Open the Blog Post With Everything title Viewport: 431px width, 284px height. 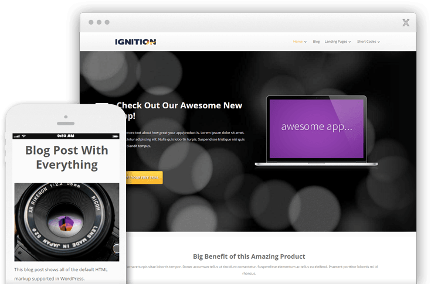(67, 158)
